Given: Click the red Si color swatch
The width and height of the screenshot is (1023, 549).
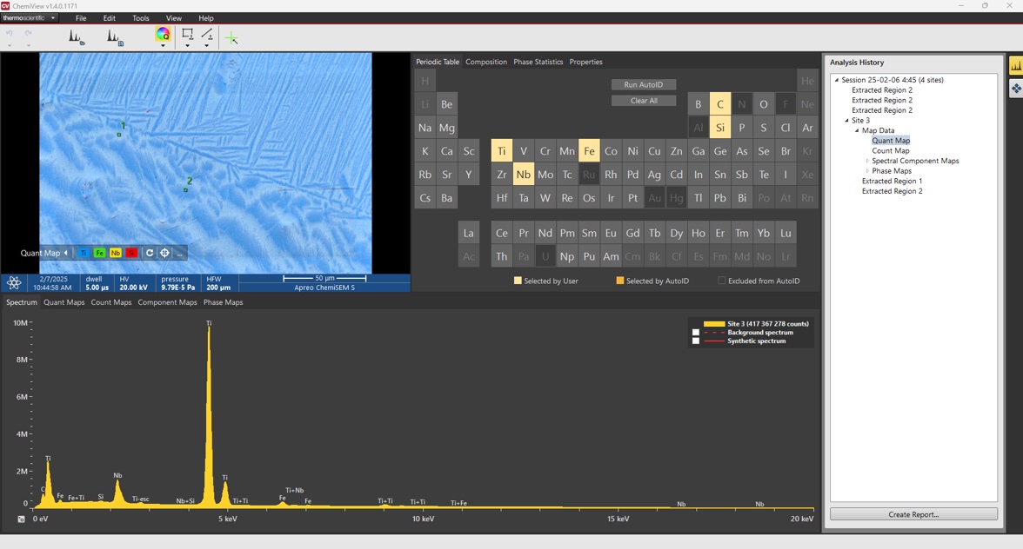Looking at the screenshot, I should 131,253.
